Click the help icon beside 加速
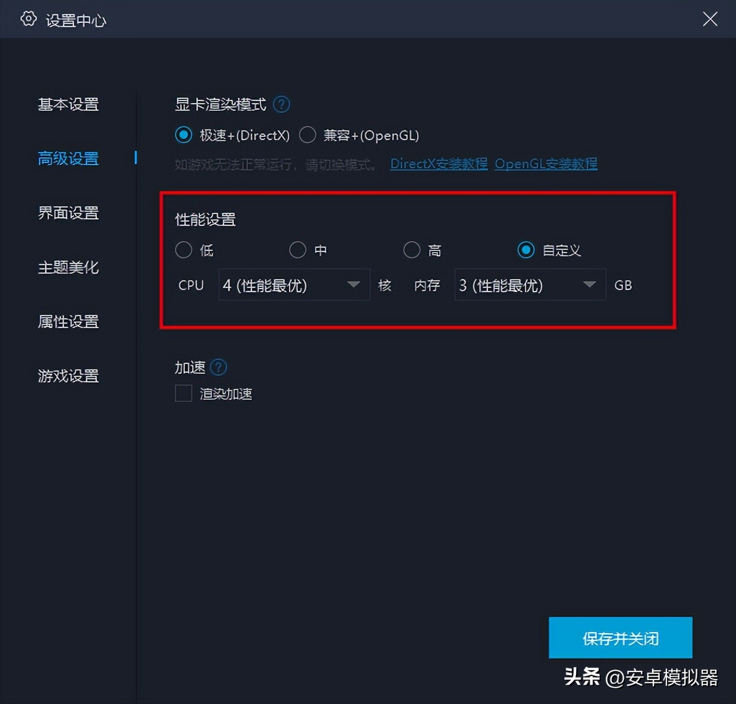Screen dimensions: 736x704 coord(218,367)
